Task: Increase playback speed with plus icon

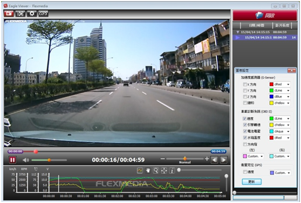Action: click(207, 159)
